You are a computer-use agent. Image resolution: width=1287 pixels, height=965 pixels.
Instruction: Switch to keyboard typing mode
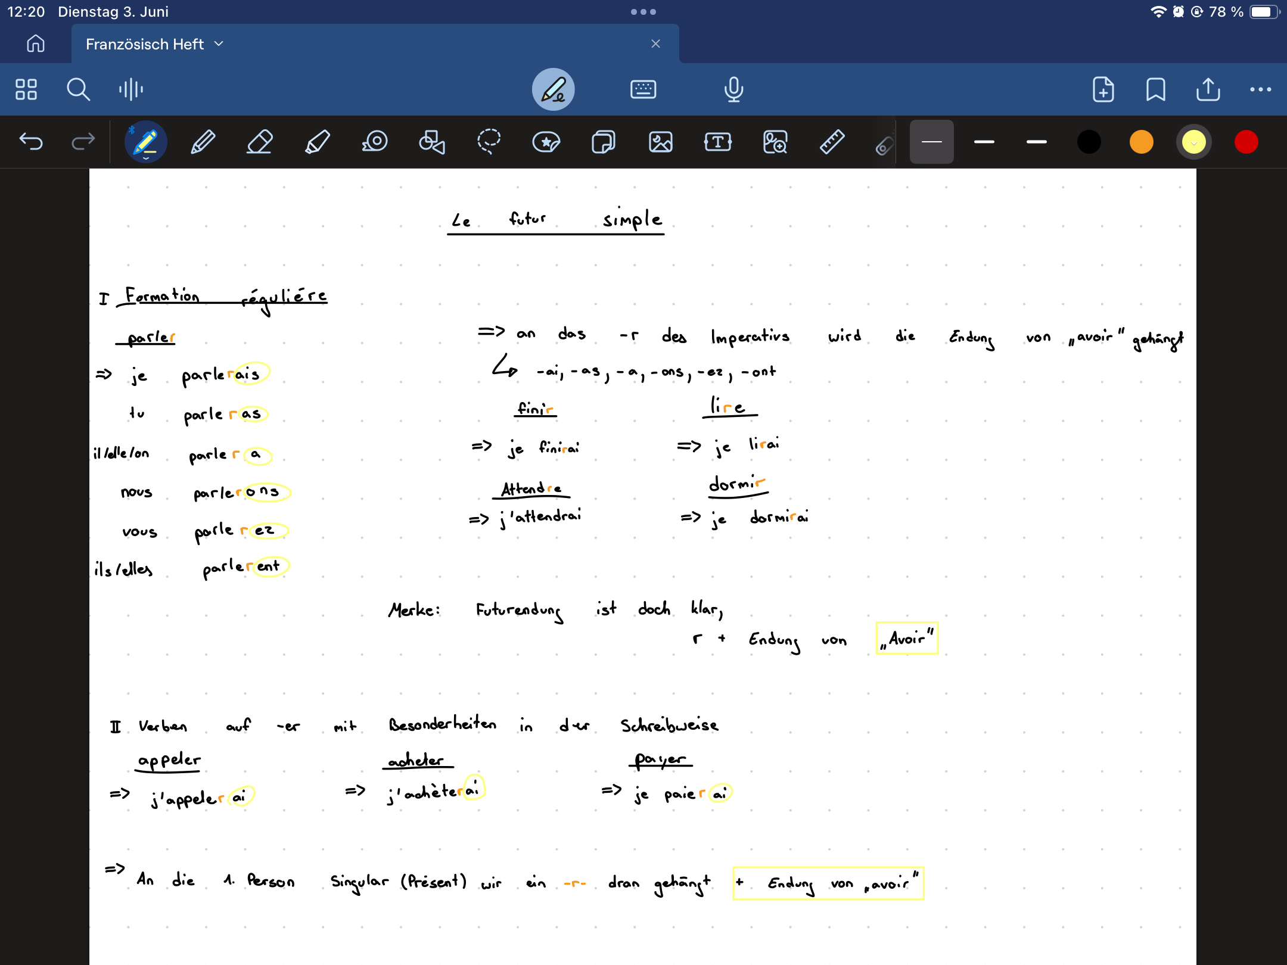click(x=643, y=89)
